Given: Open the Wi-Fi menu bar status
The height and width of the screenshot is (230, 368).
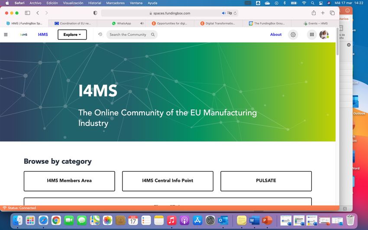Looking at the screenshot, I should [304, 3].
